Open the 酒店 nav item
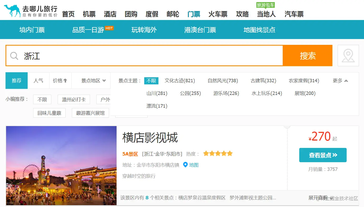 click(110, 14)
